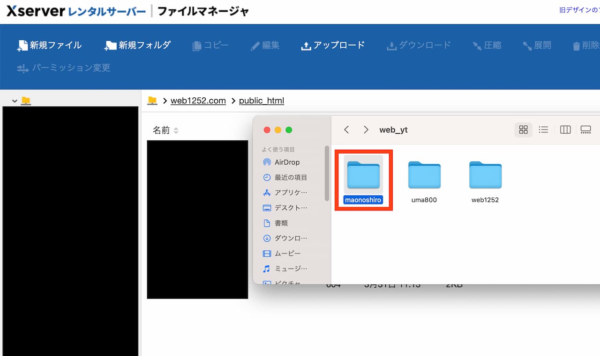Click the web1252 folder name label
This screenshot has height=356, width=600.
click(485, 200)
